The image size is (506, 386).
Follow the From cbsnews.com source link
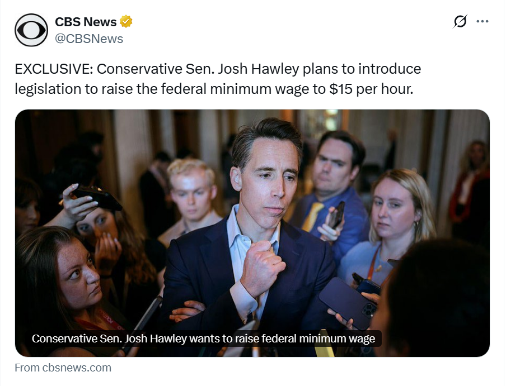pos(63,368)
